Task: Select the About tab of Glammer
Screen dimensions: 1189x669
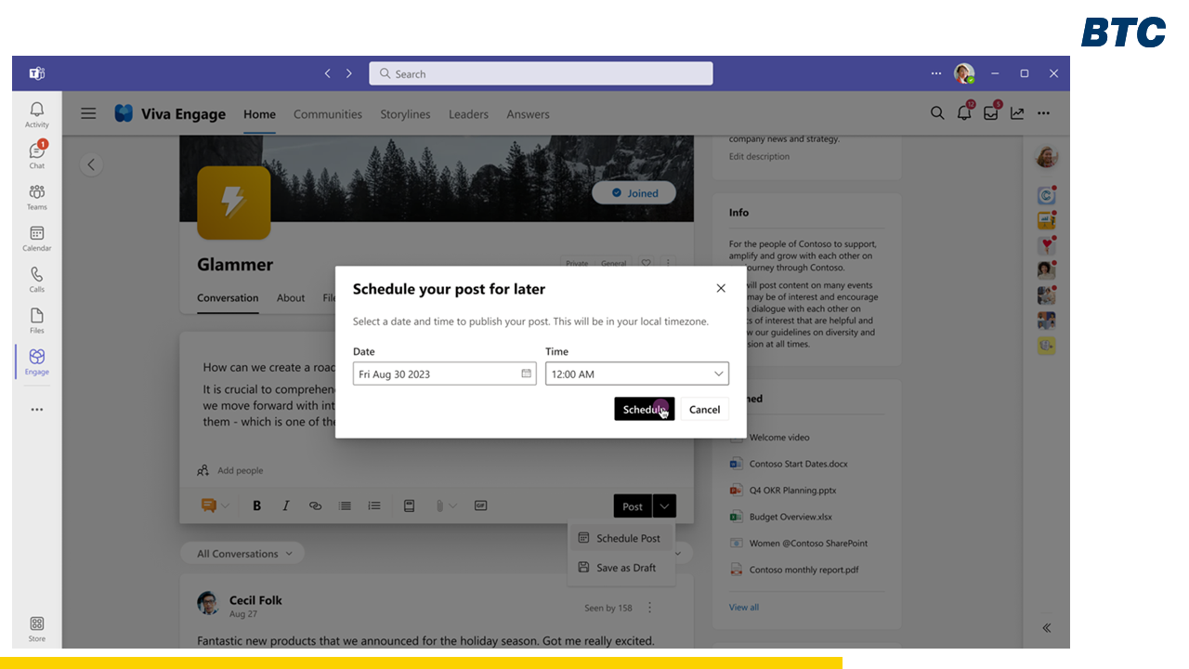Action: 291,298
